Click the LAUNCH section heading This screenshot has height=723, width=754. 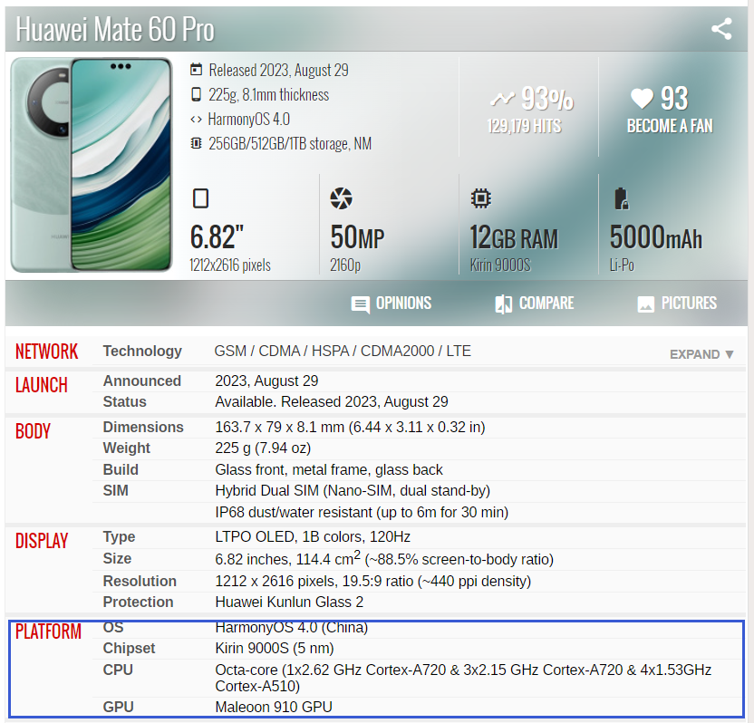[x=42, y=385]
